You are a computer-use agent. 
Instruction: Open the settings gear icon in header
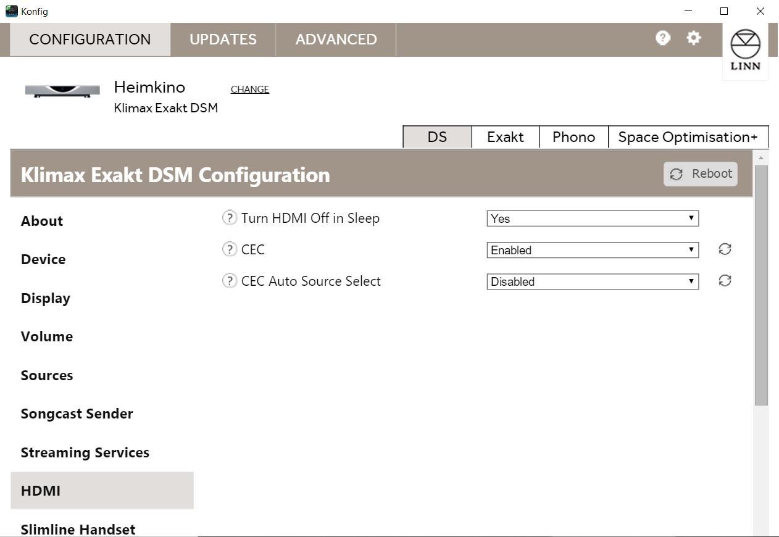tap(694, 38)
